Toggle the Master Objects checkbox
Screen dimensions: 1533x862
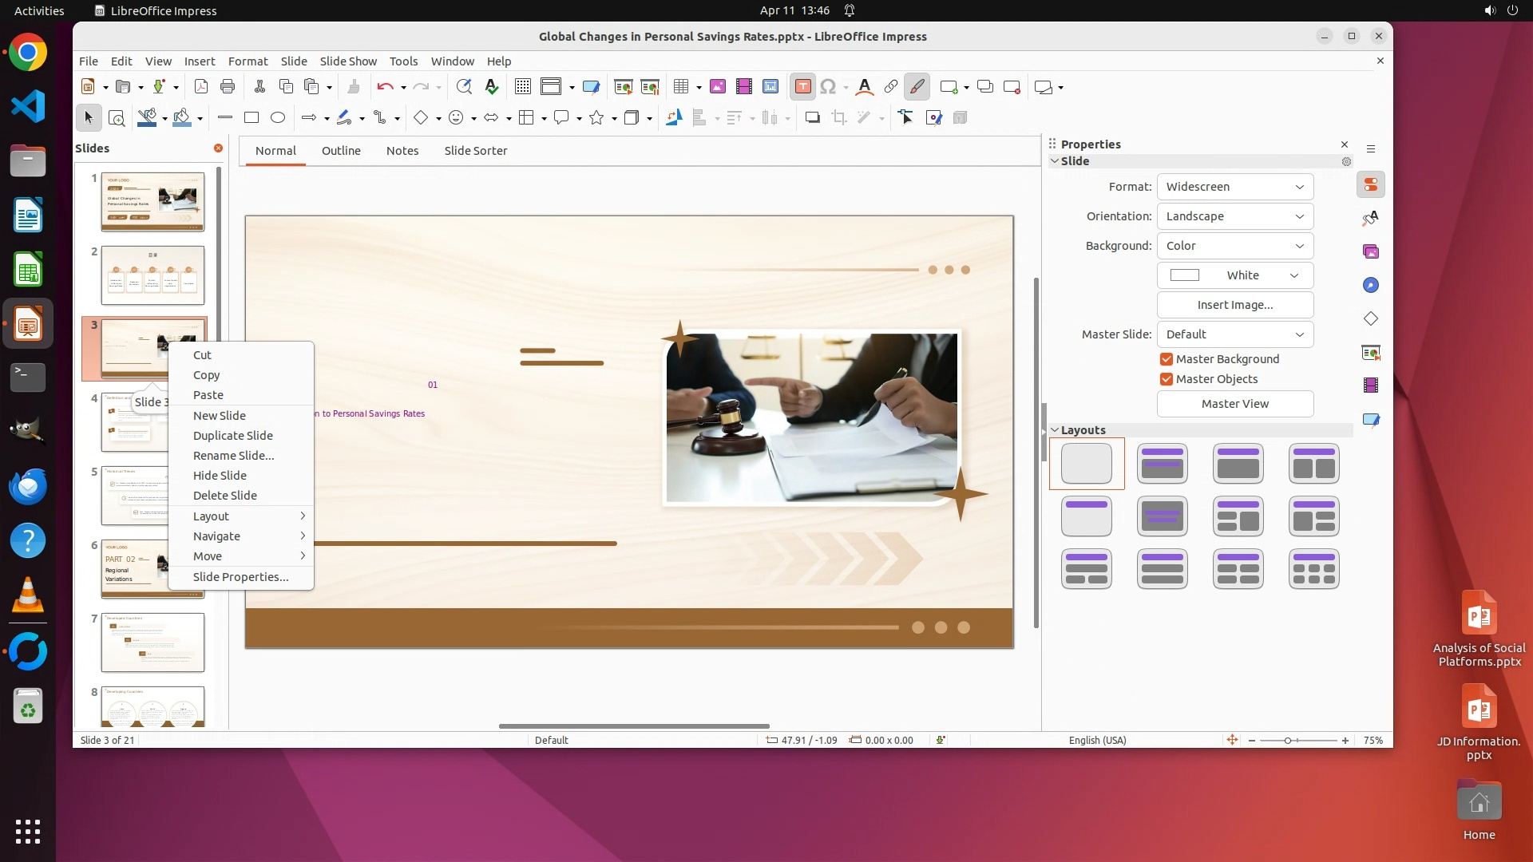pyautogui.click(x=1167, y=379)
